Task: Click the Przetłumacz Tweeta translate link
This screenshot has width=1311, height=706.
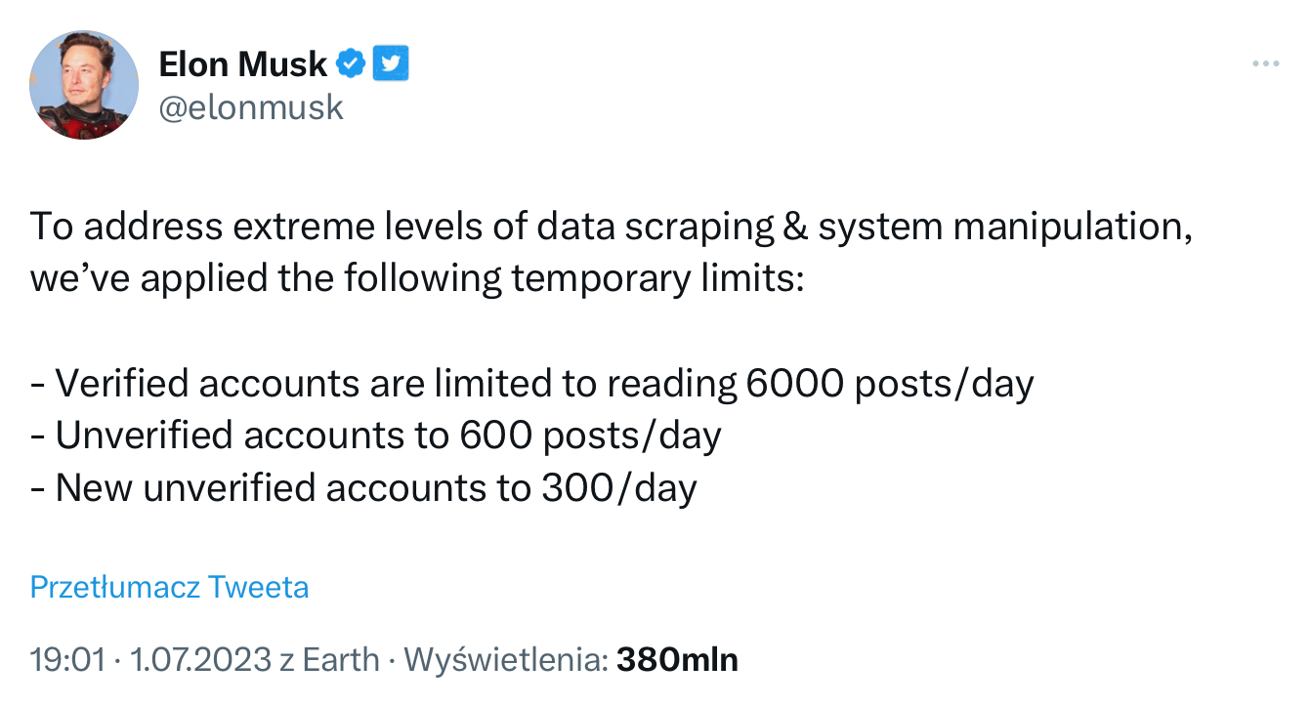Action: 169,587
